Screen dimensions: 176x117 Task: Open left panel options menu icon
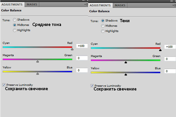(86, 5)
